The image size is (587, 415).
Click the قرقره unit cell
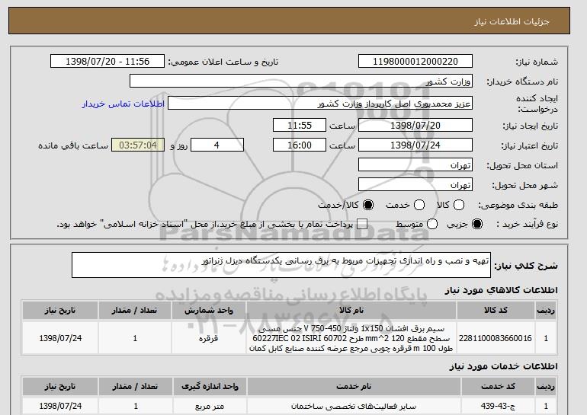click(209, 338)
